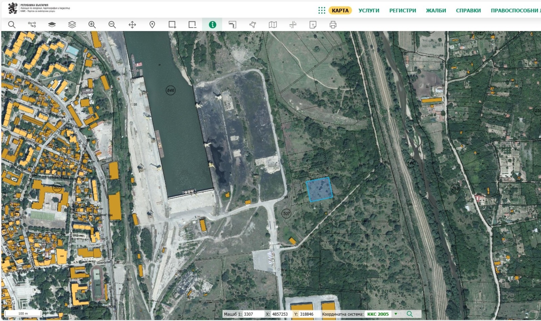Activate the remove rectangle selection tool
The image size is (541, 321).
[192, 25]
